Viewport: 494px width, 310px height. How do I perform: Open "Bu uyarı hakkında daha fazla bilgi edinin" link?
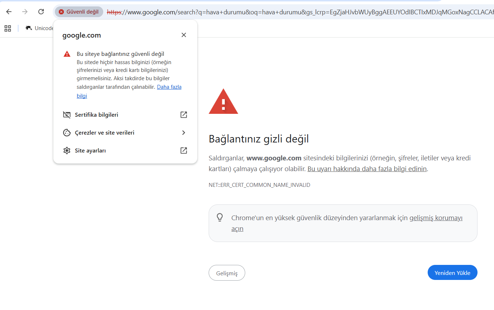pyautogui.click(x=367, y=169)
